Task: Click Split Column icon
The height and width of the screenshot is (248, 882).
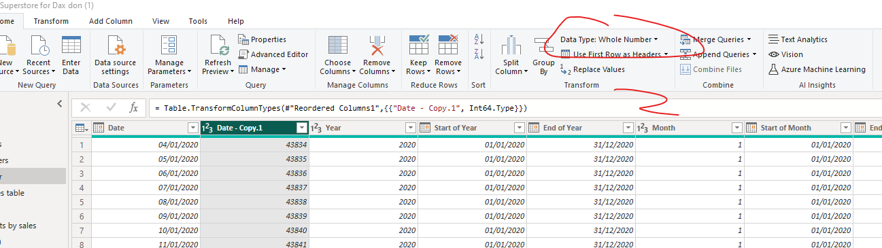Action: click(511, 45)
